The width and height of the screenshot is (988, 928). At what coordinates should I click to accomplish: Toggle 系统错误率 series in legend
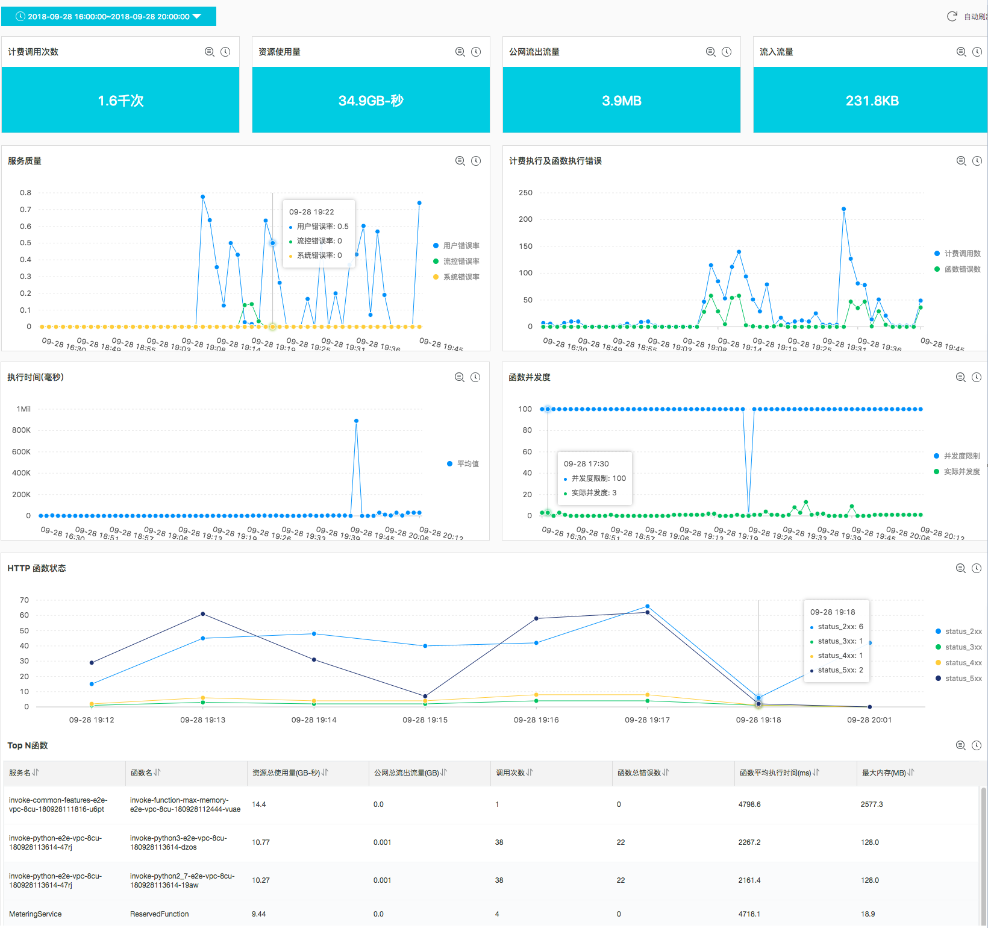[456, 277]
